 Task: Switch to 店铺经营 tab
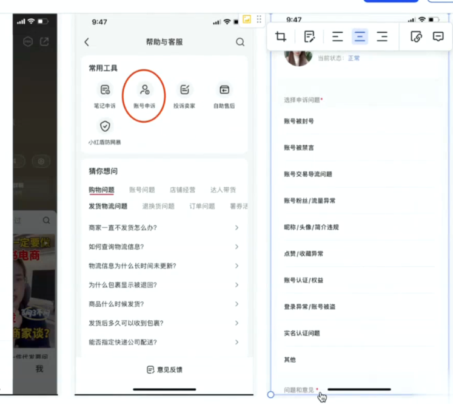click(183, 190)
